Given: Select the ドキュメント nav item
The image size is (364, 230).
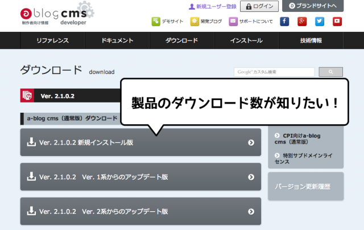Looking at the screenshot, I should 117,40.
